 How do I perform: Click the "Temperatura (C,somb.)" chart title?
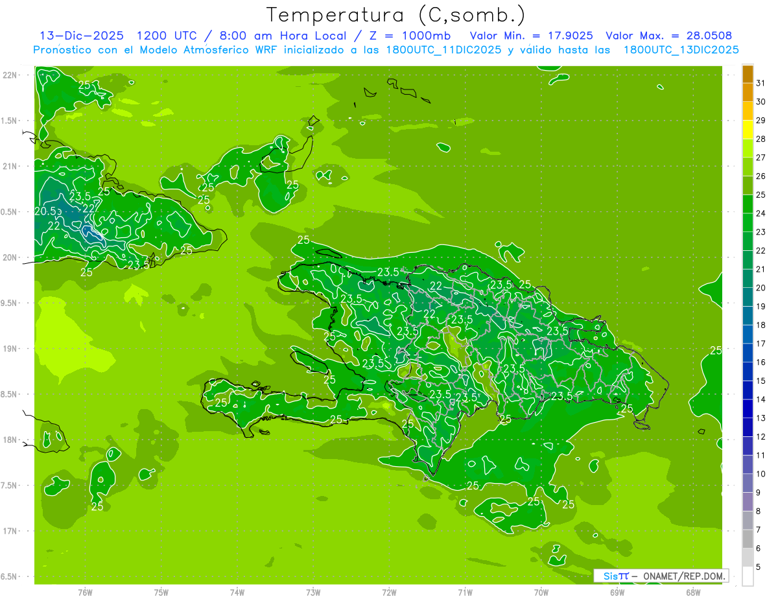(x=396, y=15)
